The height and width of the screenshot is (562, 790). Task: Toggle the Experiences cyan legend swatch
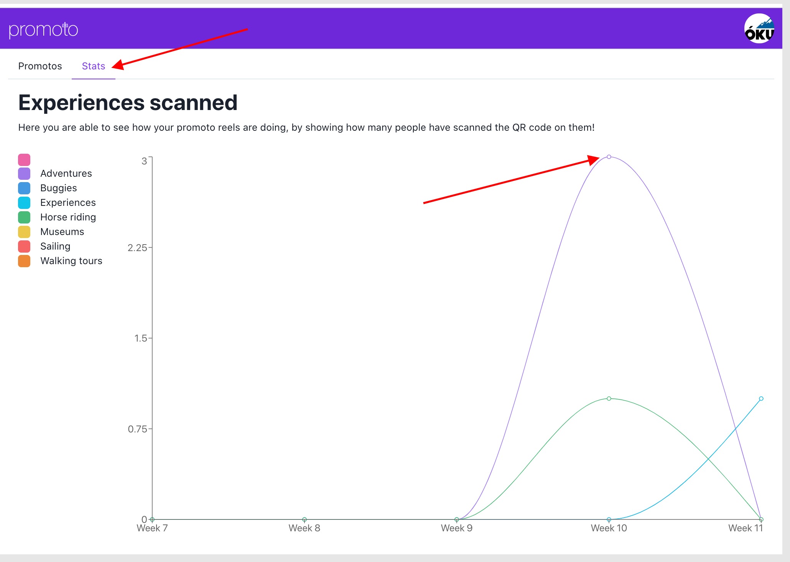24,203
